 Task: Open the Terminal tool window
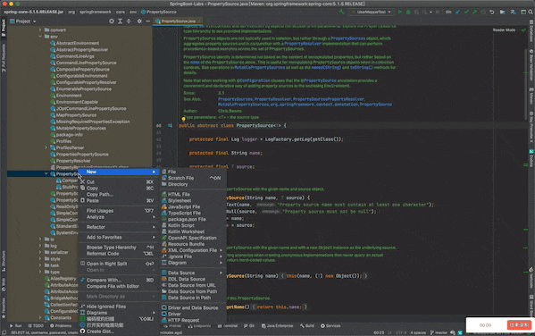[x=229, y=326]
